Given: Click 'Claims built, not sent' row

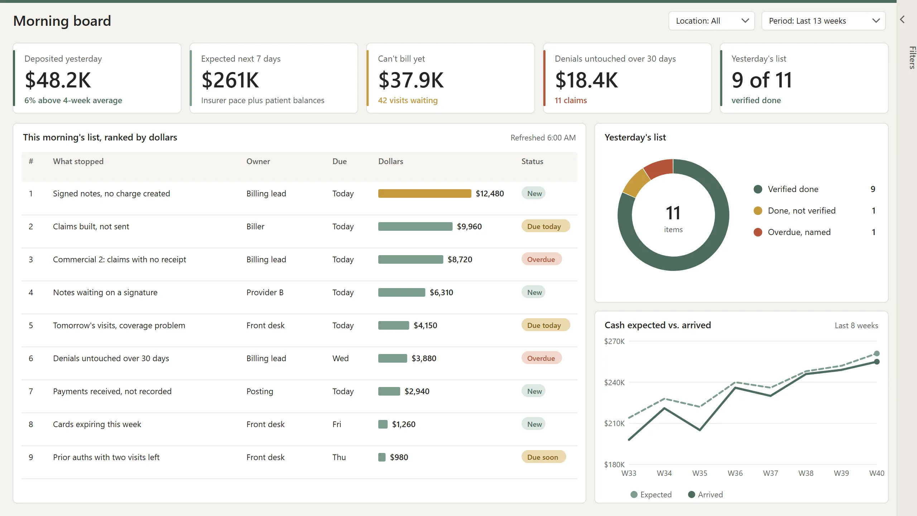Looking at the screenshot, I should point(299,231).
